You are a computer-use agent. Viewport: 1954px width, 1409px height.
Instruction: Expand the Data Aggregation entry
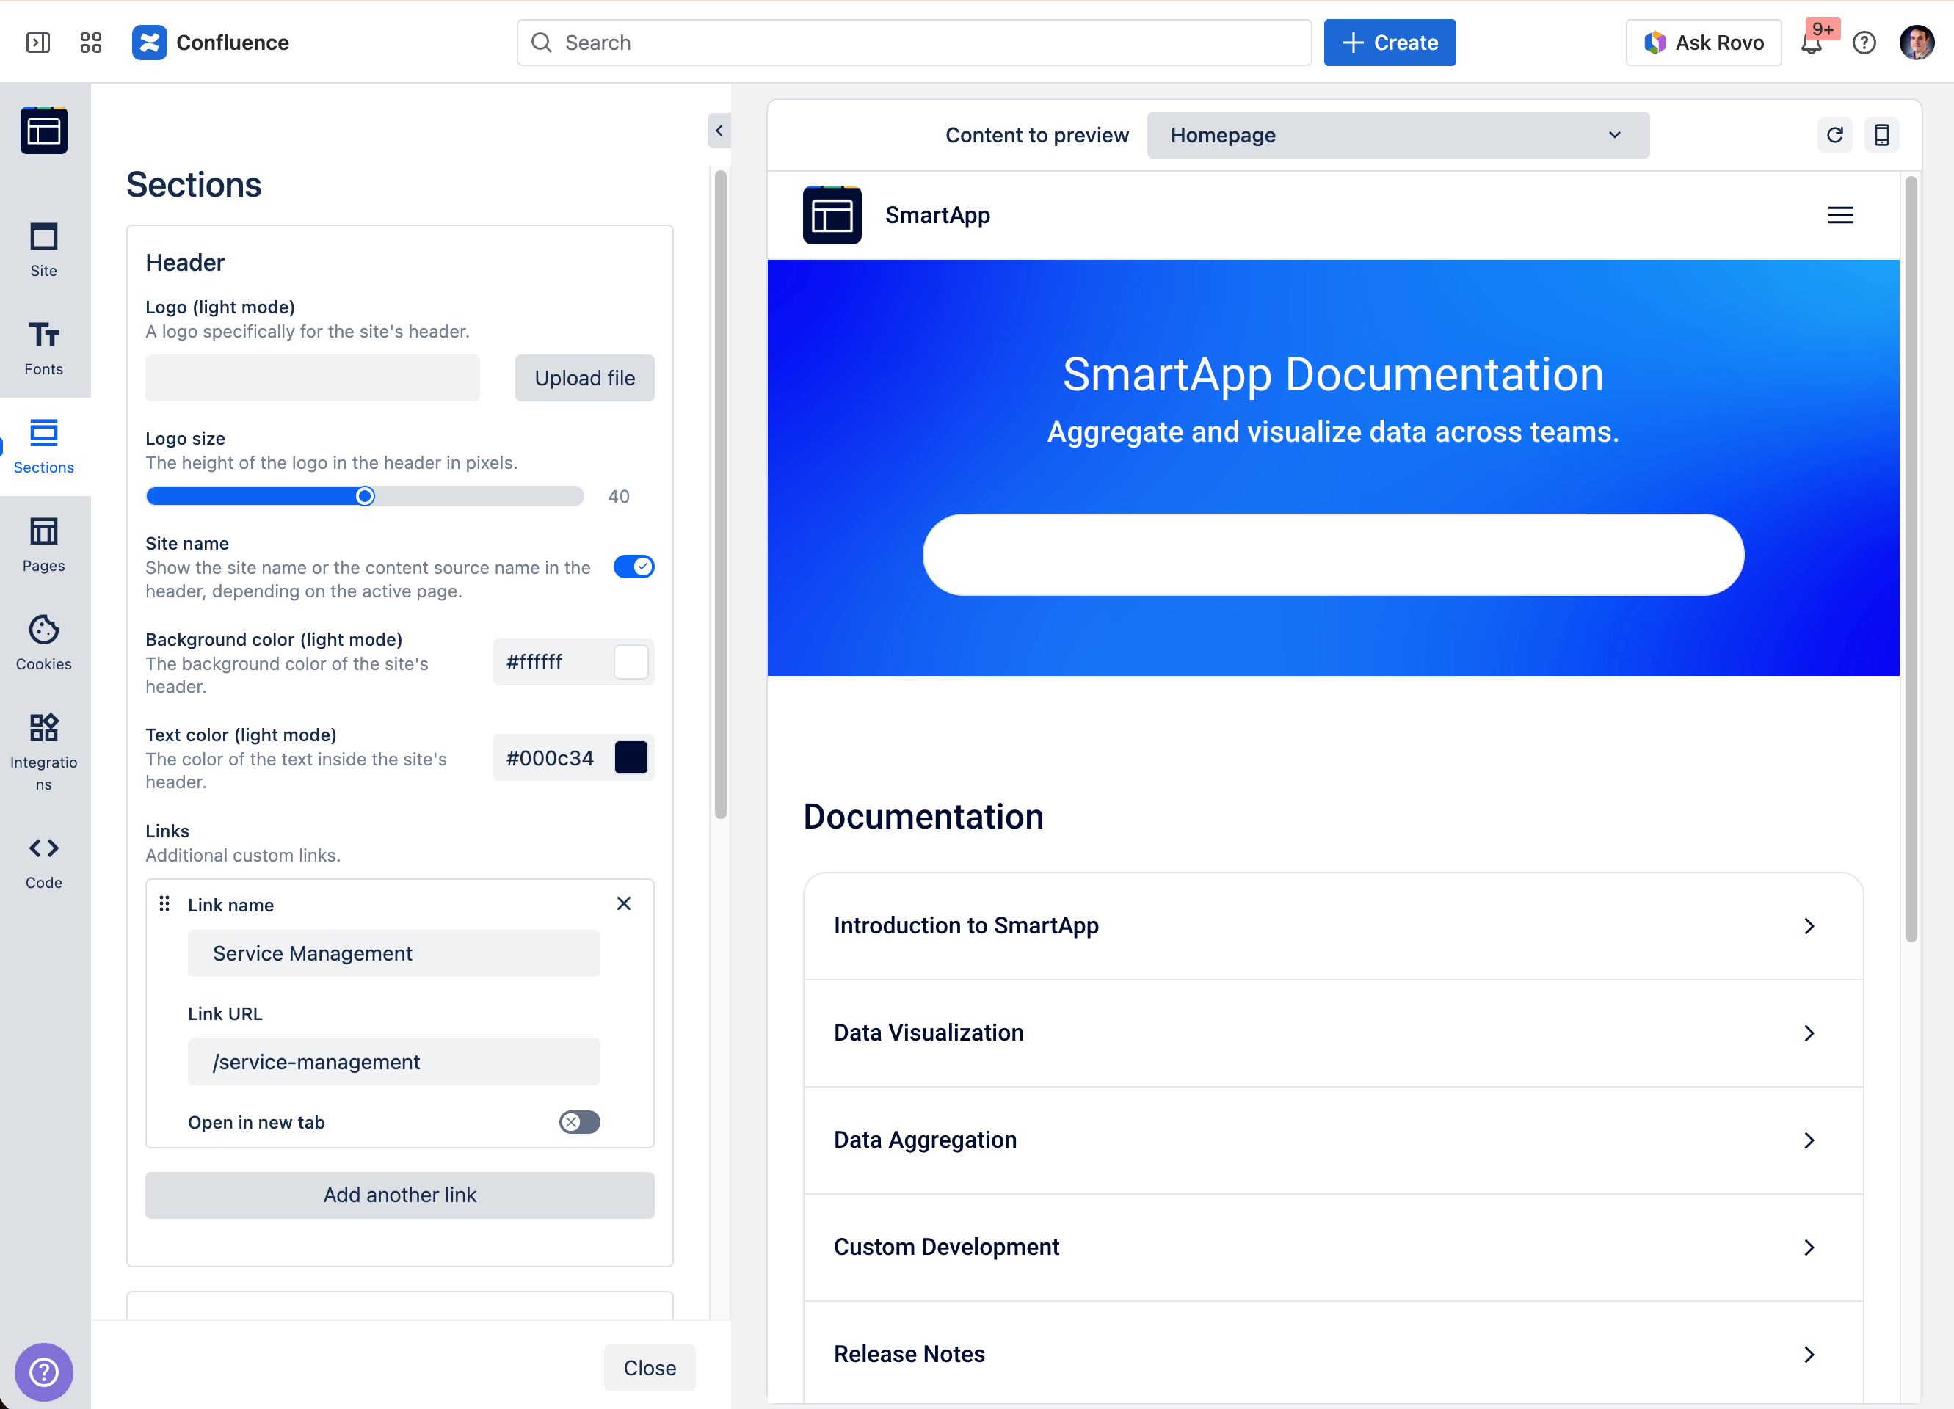(x=1333, y=1140)
